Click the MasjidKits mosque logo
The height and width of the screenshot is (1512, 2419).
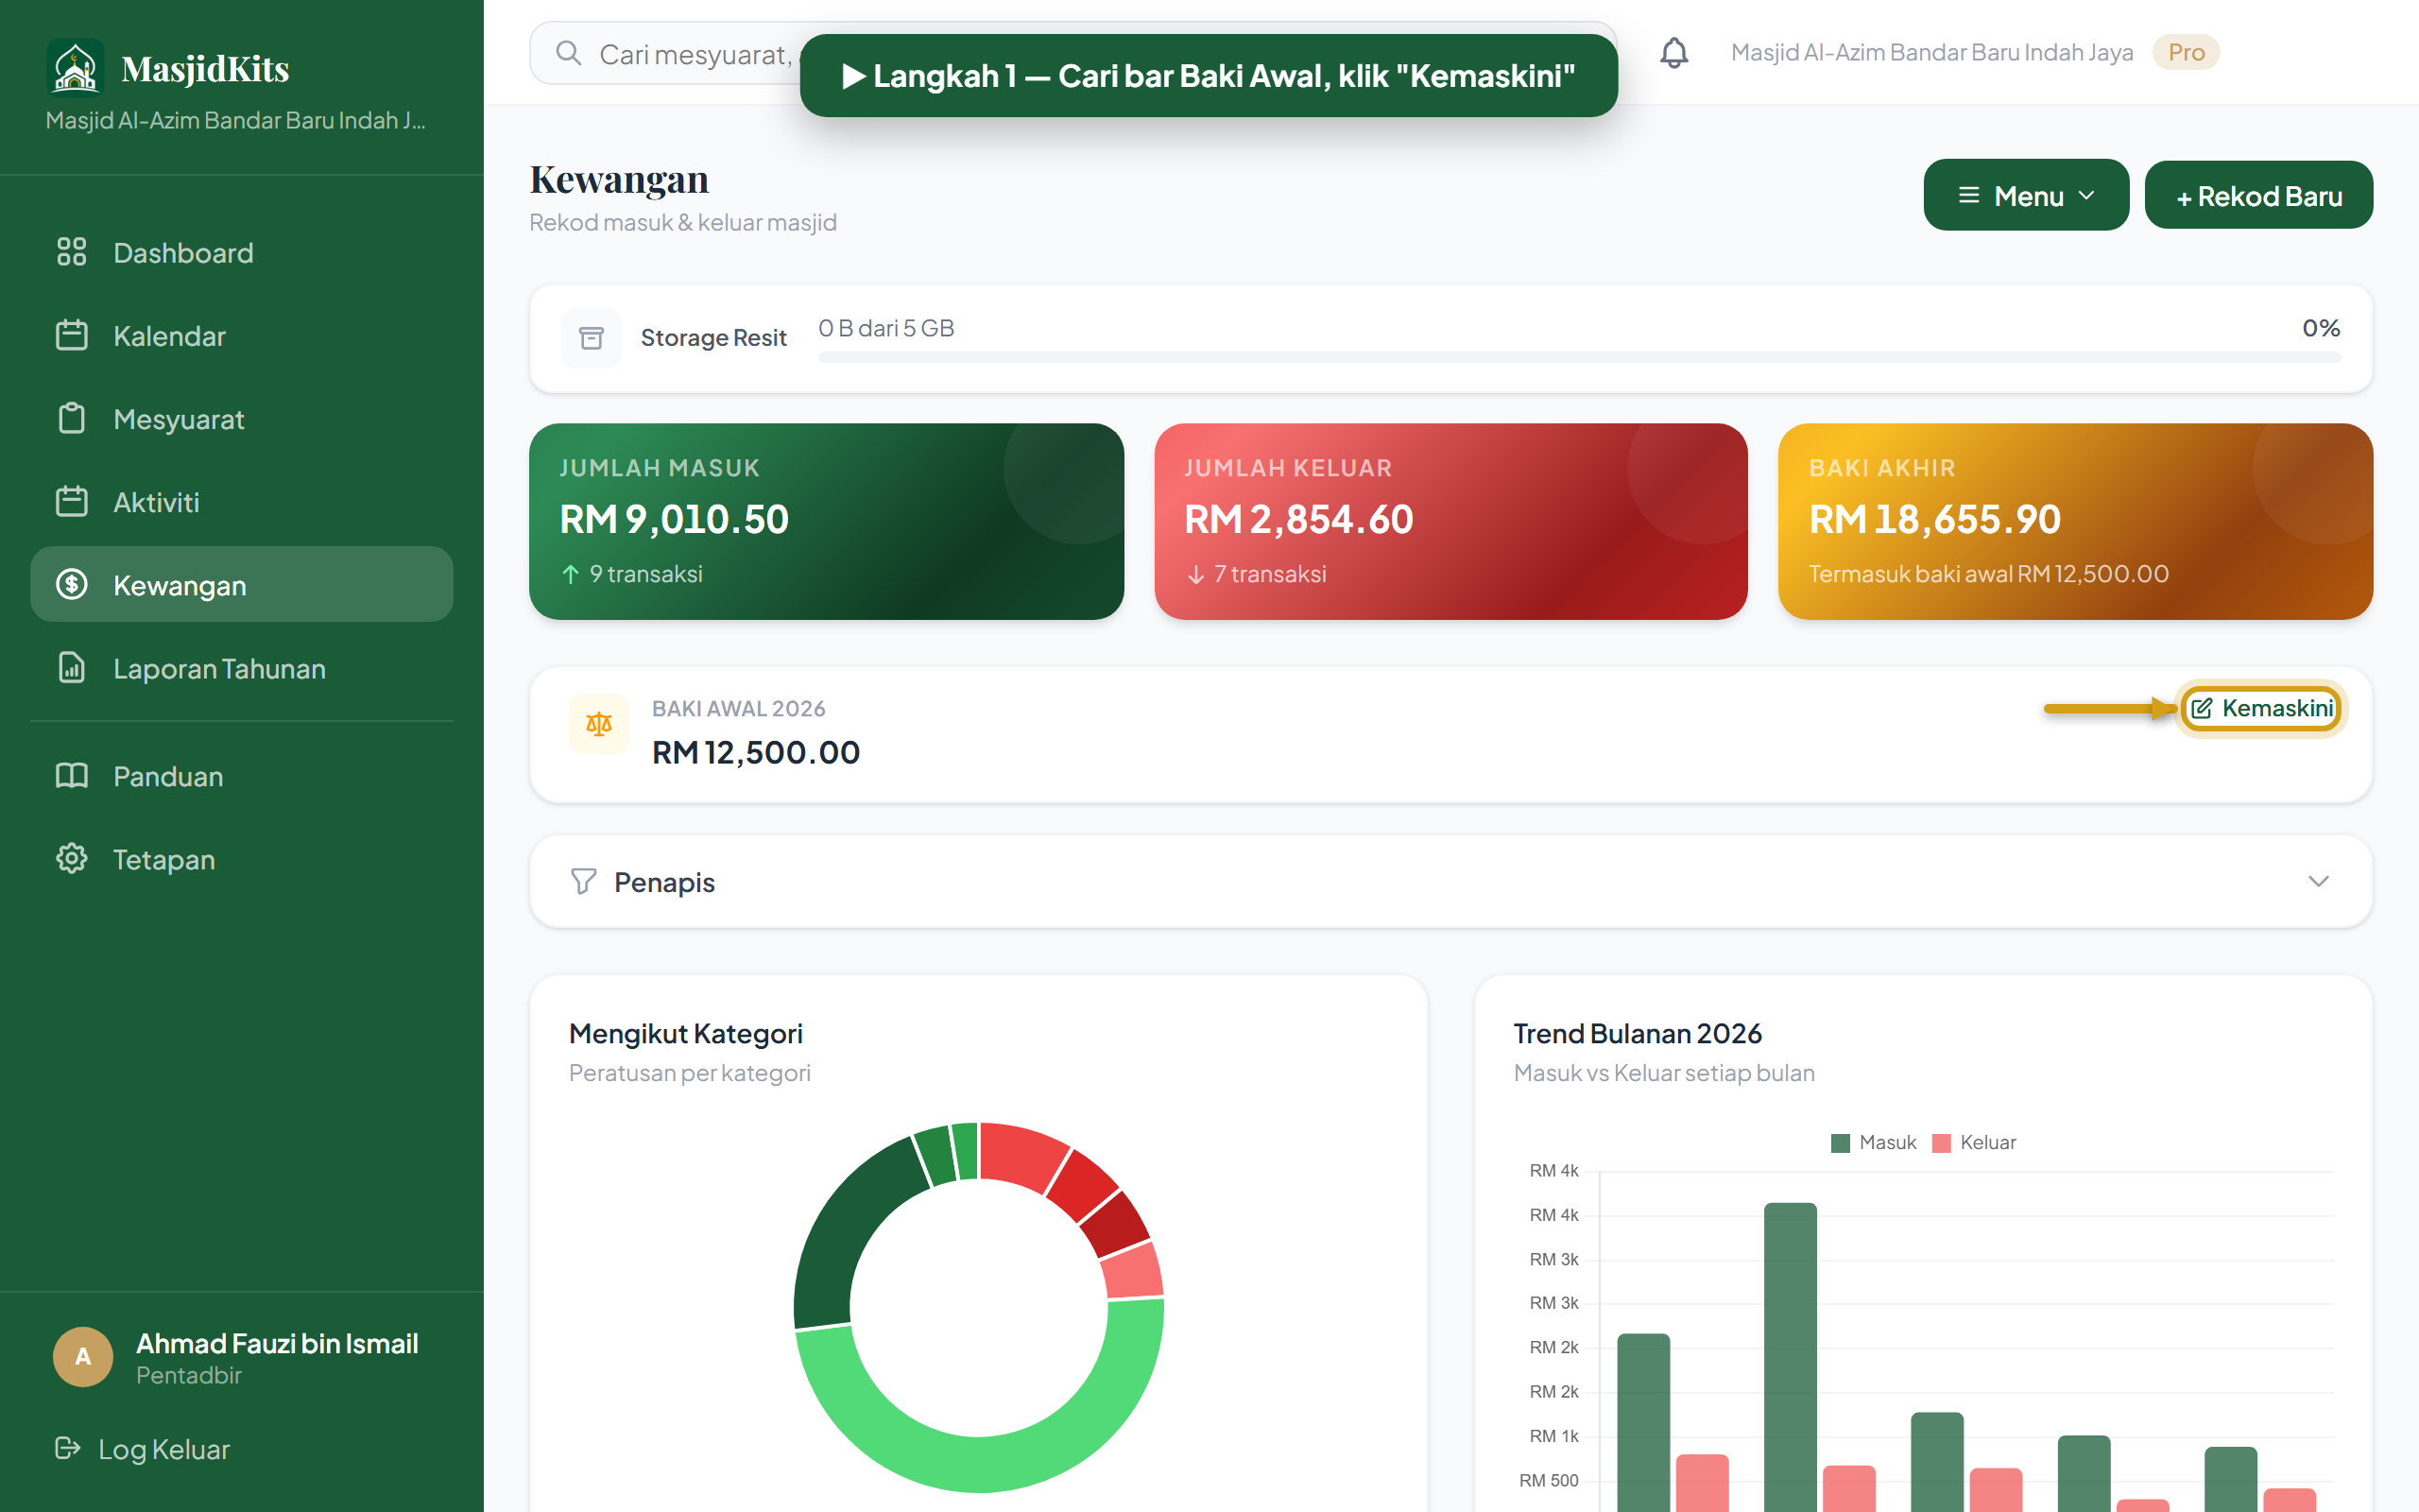click(x=75, y=67)
